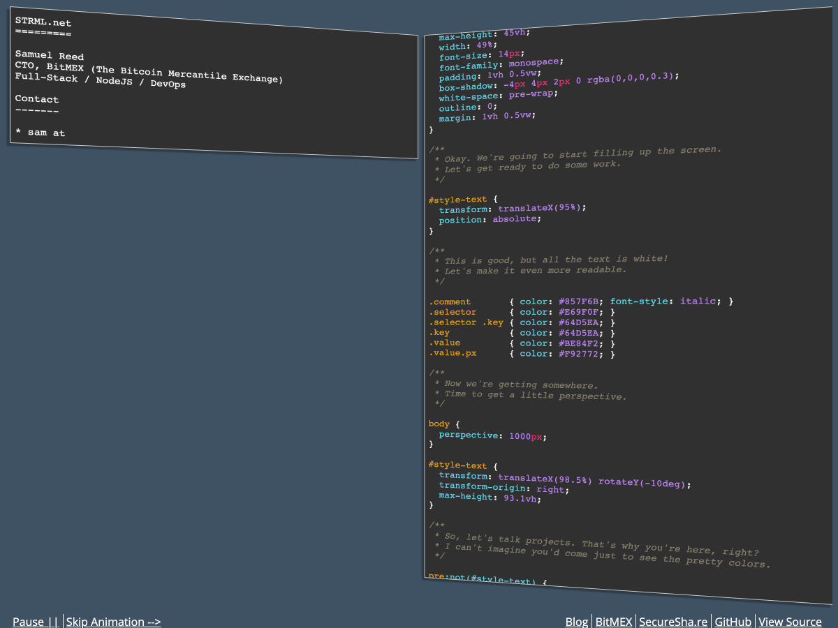
Task: Click position: absolute declaration
Action: click(490, 219)
